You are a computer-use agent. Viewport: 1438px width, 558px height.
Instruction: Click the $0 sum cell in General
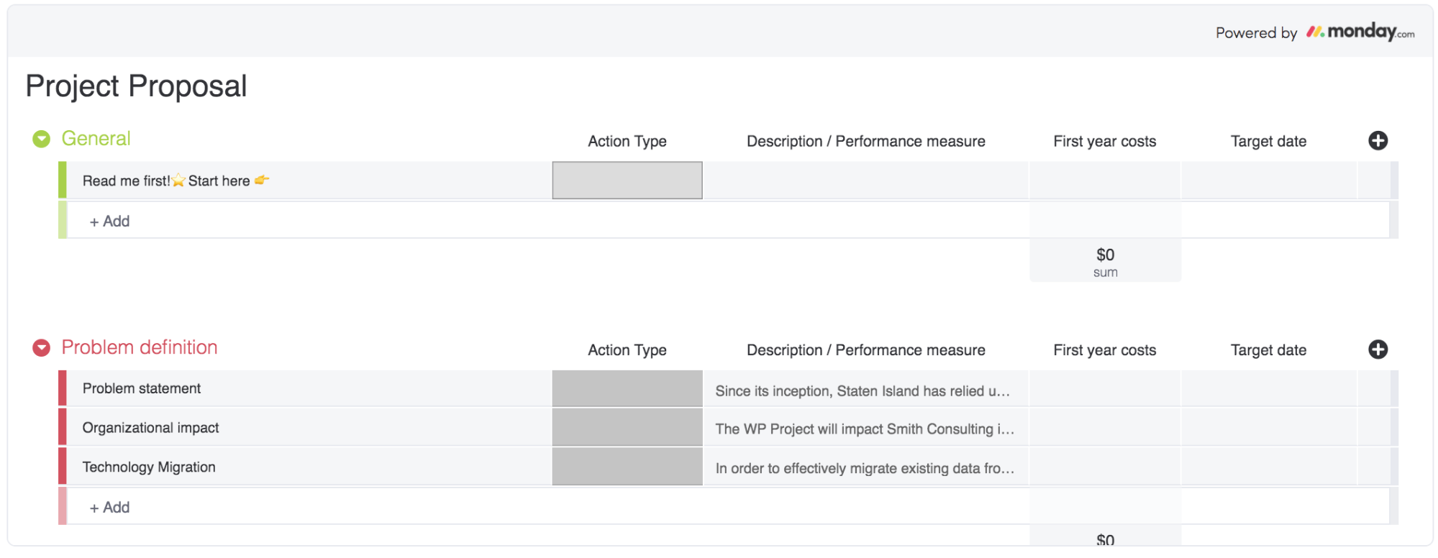pos(1105,261)
